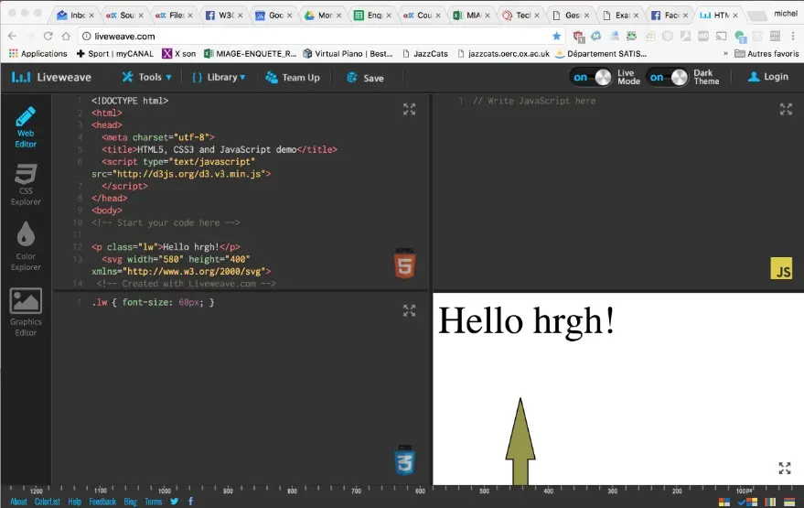Maximize the preview output pane
The height and width of the screenshot is (508, 804).
(785, 468)
